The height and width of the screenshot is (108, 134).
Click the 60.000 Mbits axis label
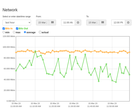click(x=9, y=69)
